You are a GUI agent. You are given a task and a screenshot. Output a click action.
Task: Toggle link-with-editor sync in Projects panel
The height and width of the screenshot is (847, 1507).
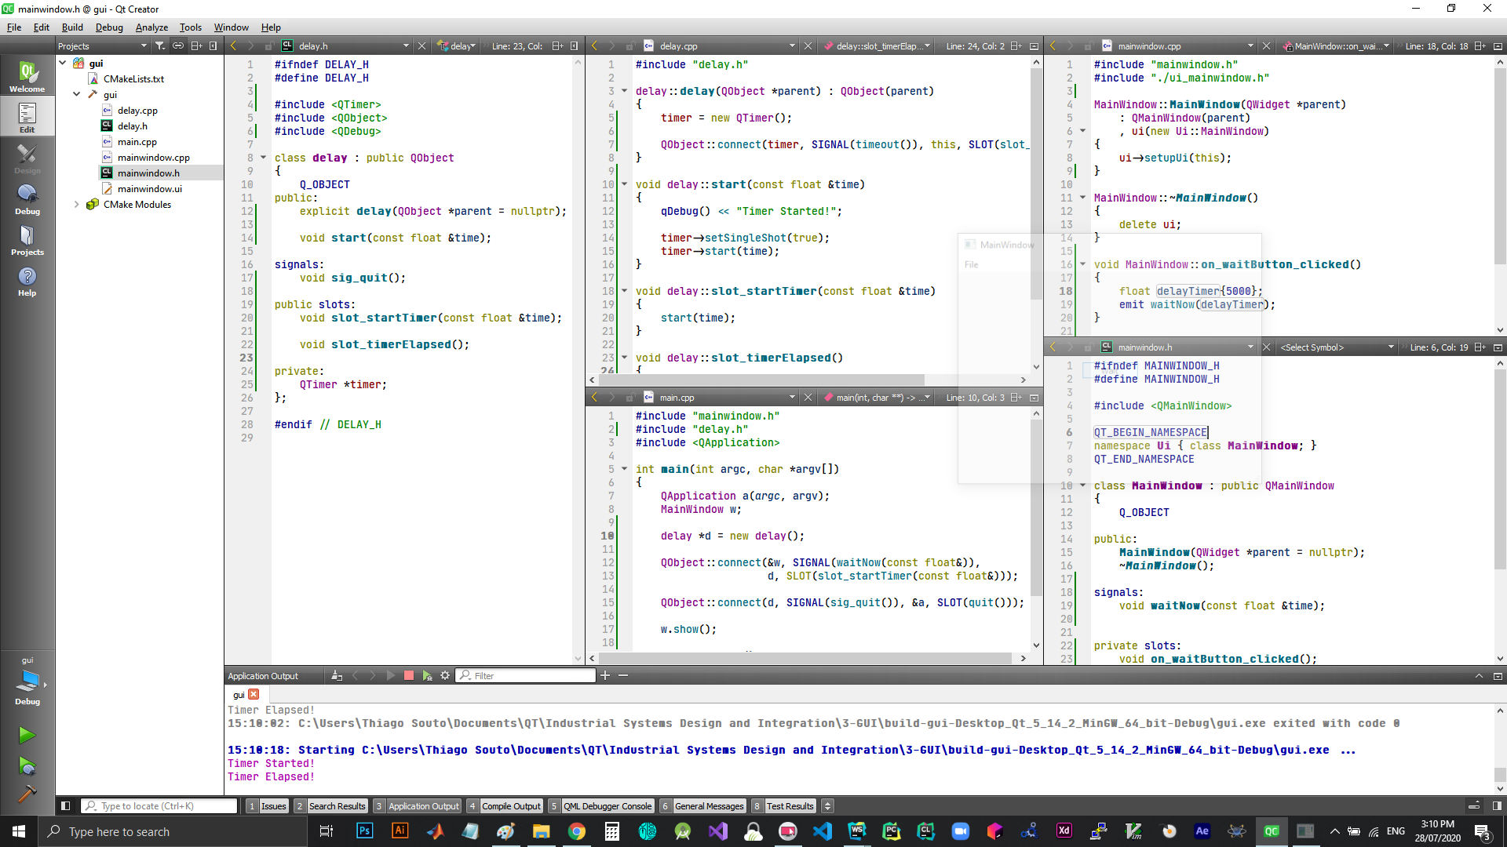click(x=178, y=45)
